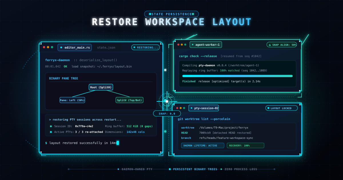Viewport: 343px width, 180px height.
Task: Click the cargo check --release command
Action: 198,56
